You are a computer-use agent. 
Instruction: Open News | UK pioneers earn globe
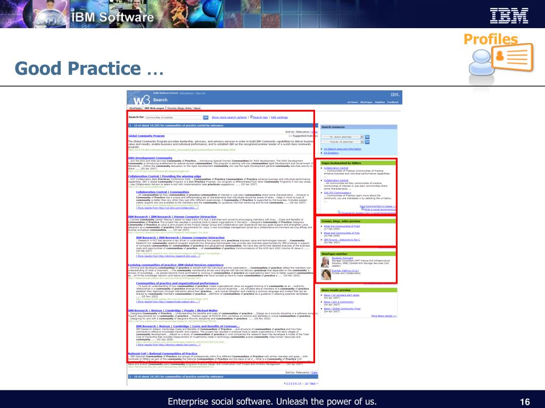(x=341, y=295)
